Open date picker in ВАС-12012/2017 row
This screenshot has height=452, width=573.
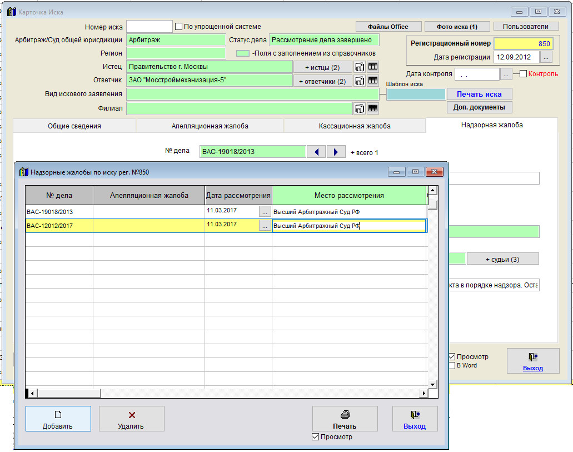click(265, 225)
